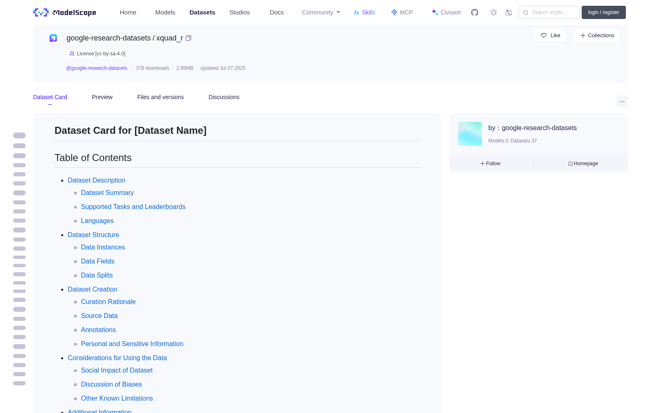Open Curation Rationale link
661x413 pixels.
click(x=108, y=301)
